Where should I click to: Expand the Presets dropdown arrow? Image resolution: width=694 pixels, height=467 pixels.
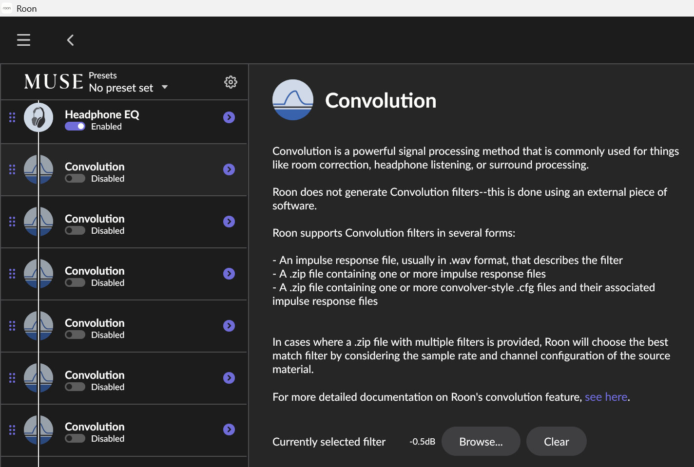pyautogui.click(x=165, y=87)
